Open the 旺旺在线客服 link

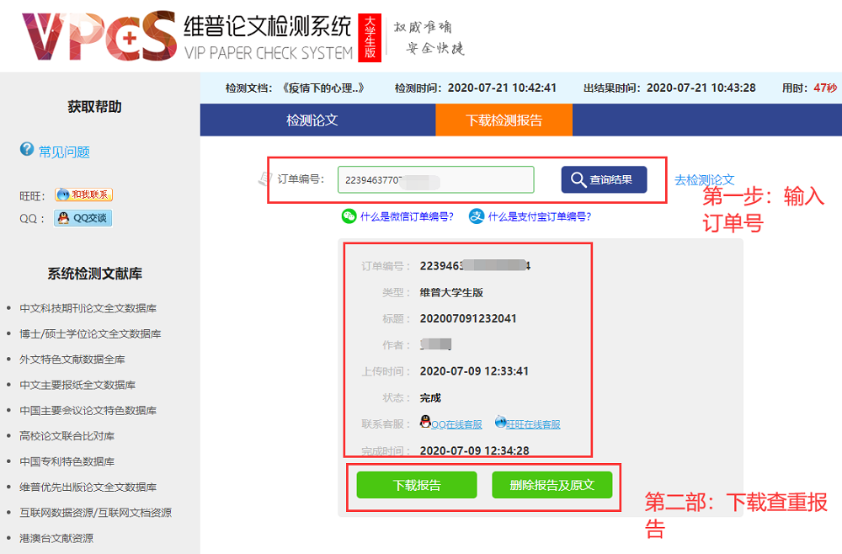(533, 424)
